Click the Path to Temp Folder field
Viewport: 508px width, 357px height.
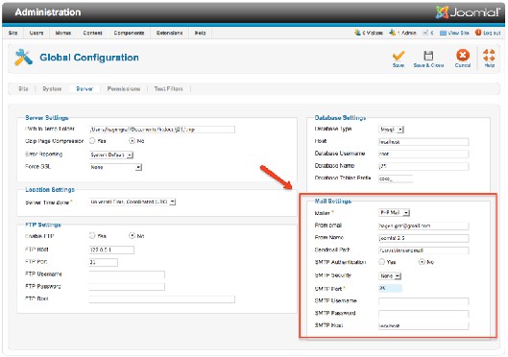coord(162,130)
